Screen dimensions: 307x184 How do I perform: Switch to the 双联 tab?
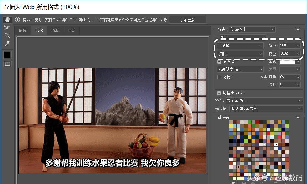coord(55,30)
